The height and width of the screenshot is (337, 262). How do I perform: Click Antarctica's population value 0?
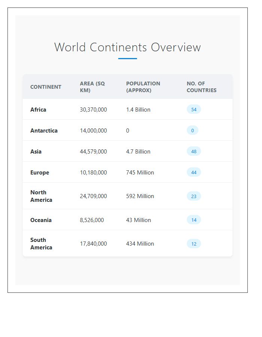[x=128, y=131]
